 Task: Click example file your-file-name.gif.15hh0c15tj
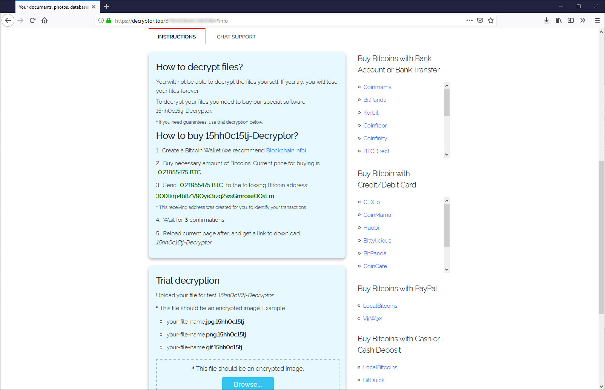204,347
